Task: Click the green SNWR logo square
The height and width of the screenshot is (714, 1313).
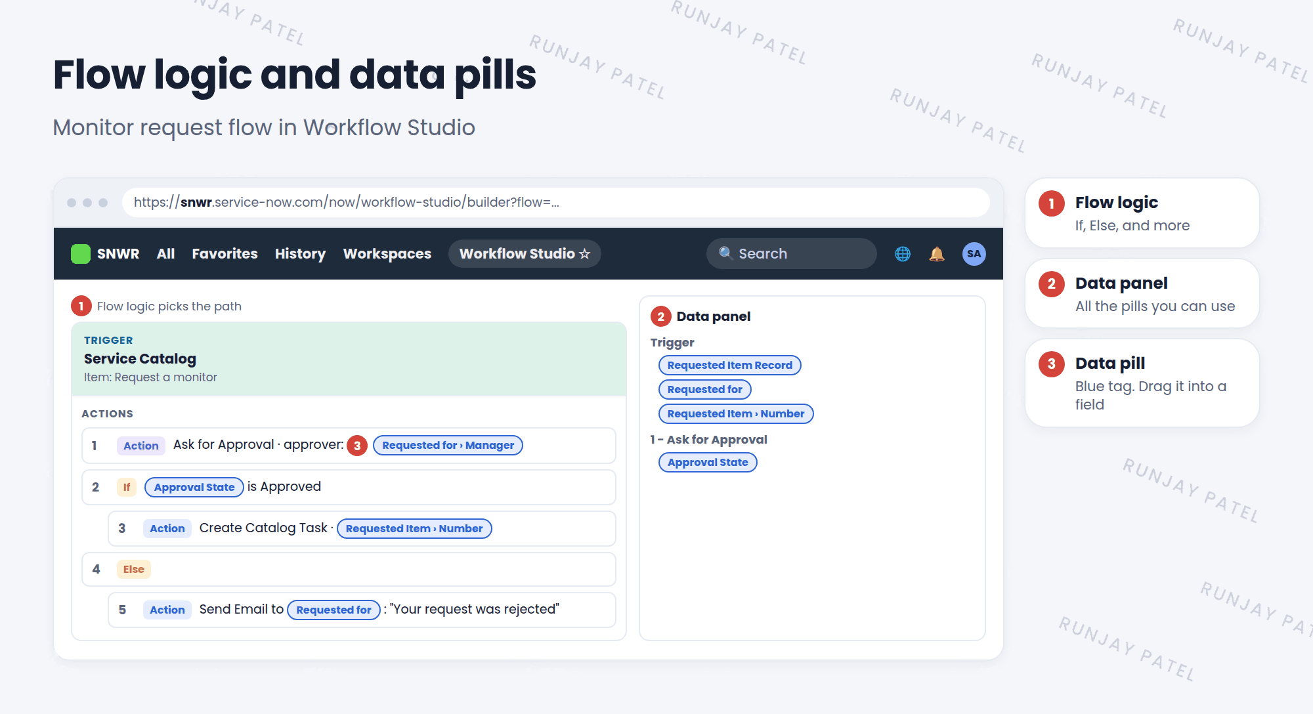Action: pos(80,254)
